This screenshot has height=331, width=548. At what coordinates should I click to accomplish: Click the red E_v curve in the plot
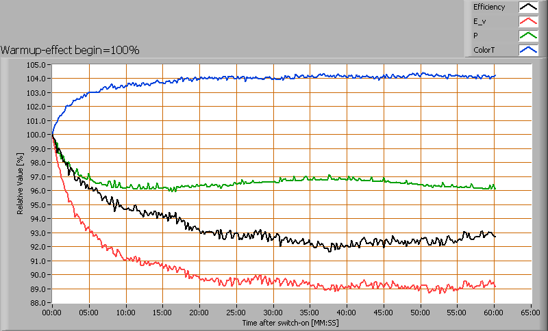point(274,281)
